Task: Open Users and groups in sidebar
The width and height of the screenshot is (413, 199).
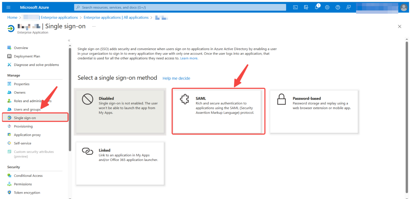Action: coord(27,109)
